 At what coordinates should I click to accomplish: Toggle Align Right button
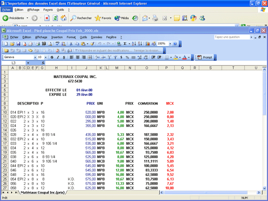click(84, 57)
